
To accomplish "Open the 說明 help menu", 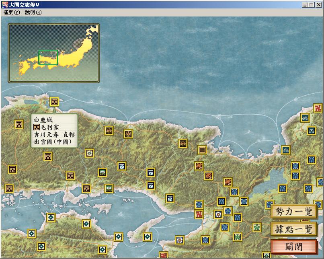I will pyautogui.click(x=33, y=12).
